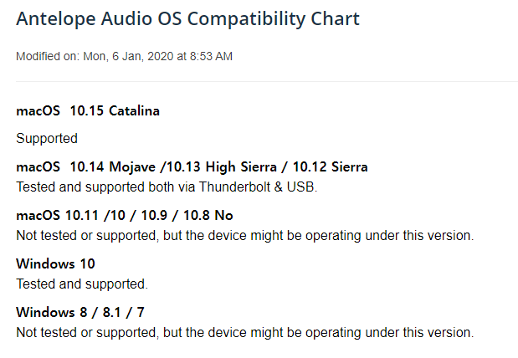Image resolution: width=518 pixels, height=358 pixels.
Task: Click the Modified on date line
Action: (x=124, y=57)
